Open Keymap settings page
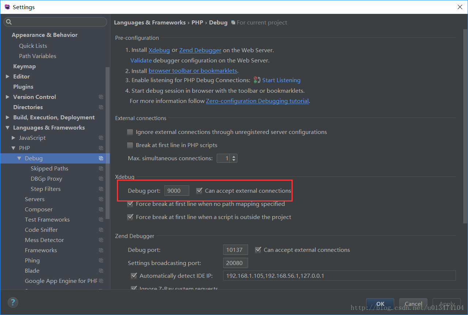The image size is (468, 315). point(24,66)
